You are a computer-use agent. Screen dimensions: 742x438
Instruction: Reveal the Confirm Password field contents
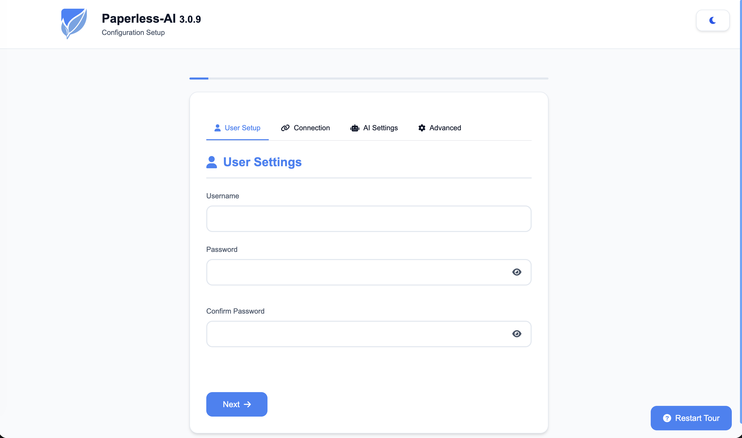point(517,334)
